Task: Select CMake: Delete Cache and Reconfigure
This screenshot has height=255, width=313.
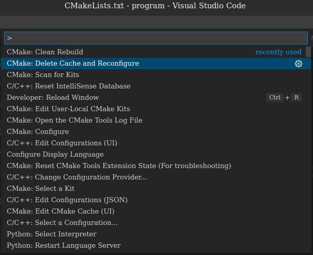Action: click(x=156, y=64)
